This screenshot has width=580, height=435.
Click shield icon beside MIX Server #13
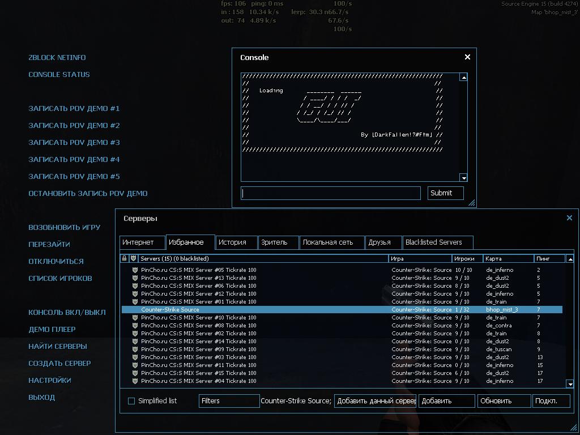pos(135,278)
